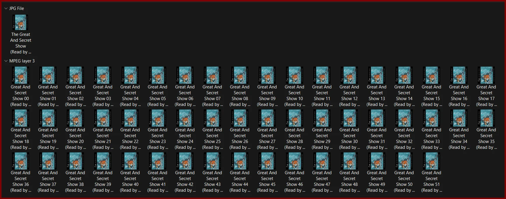This screenshot has width=506, height=199.
Task: Select Great And Secret Show 03 file icon
Action: [103, 75]
